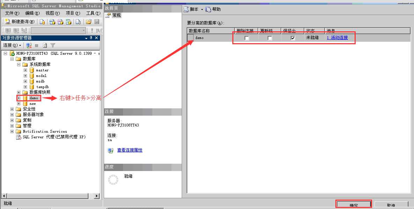Open the Edit (编辑) menu
Image resolution: width=414 pixels, height=209 pixels.
[x=32, y=13]
